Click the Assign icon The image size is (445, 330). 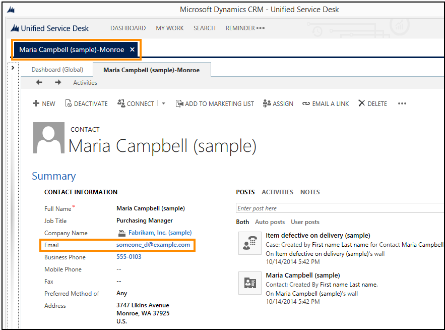278,103
